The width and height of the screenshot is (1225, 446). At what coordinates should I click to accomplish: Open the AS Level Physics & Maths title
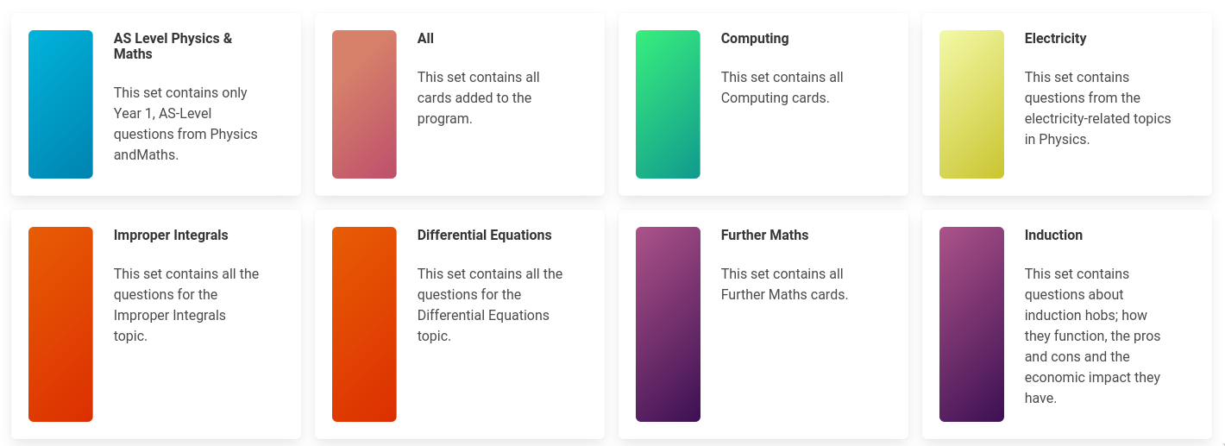173,47
